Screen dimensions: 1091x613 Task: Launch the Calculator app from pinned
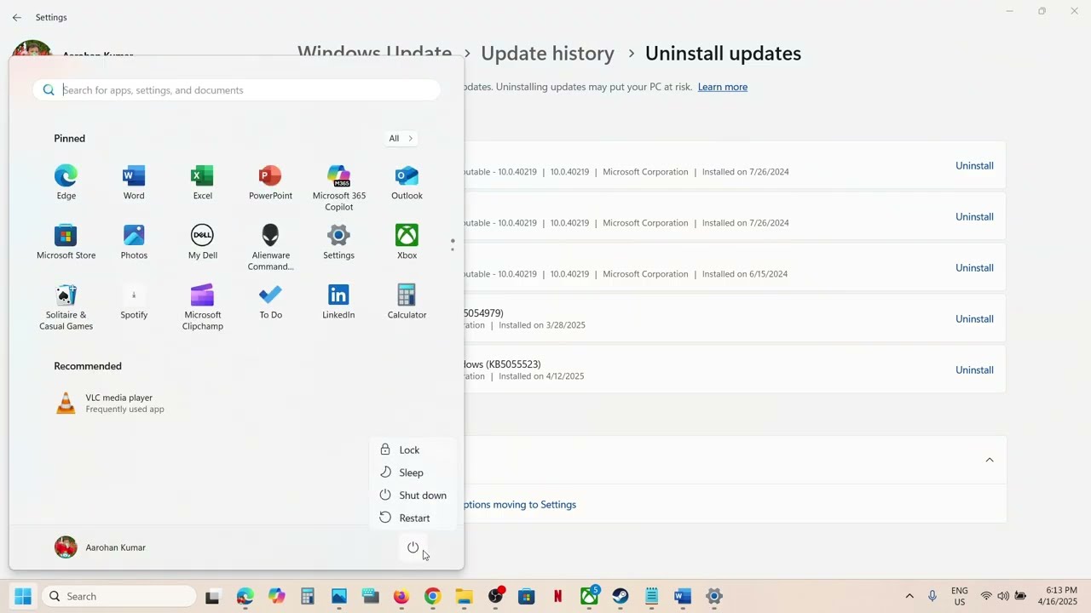coord(407,302)
